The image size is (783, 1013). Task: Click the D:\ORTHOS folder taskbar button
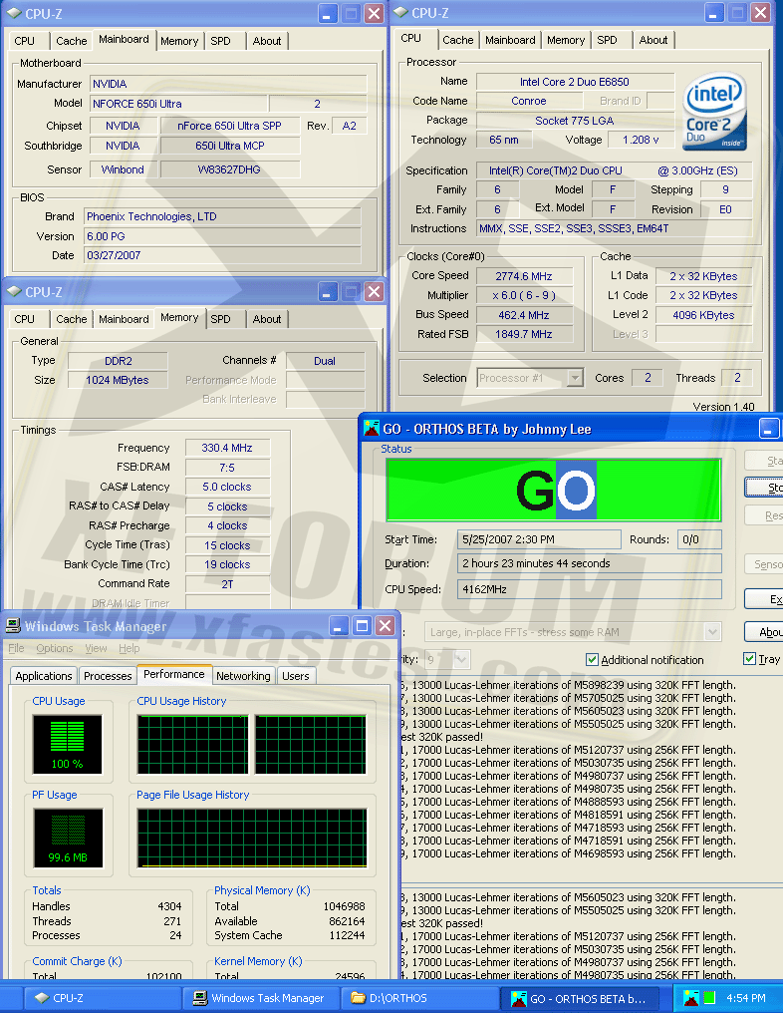(x=419, y=998)
